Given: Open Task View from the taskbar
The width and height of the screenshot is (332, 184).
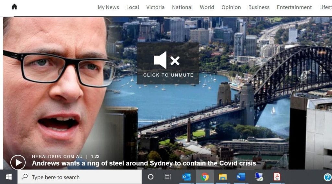Looking at the screenshot, I should pyautogui.click(x=168, y=177).
